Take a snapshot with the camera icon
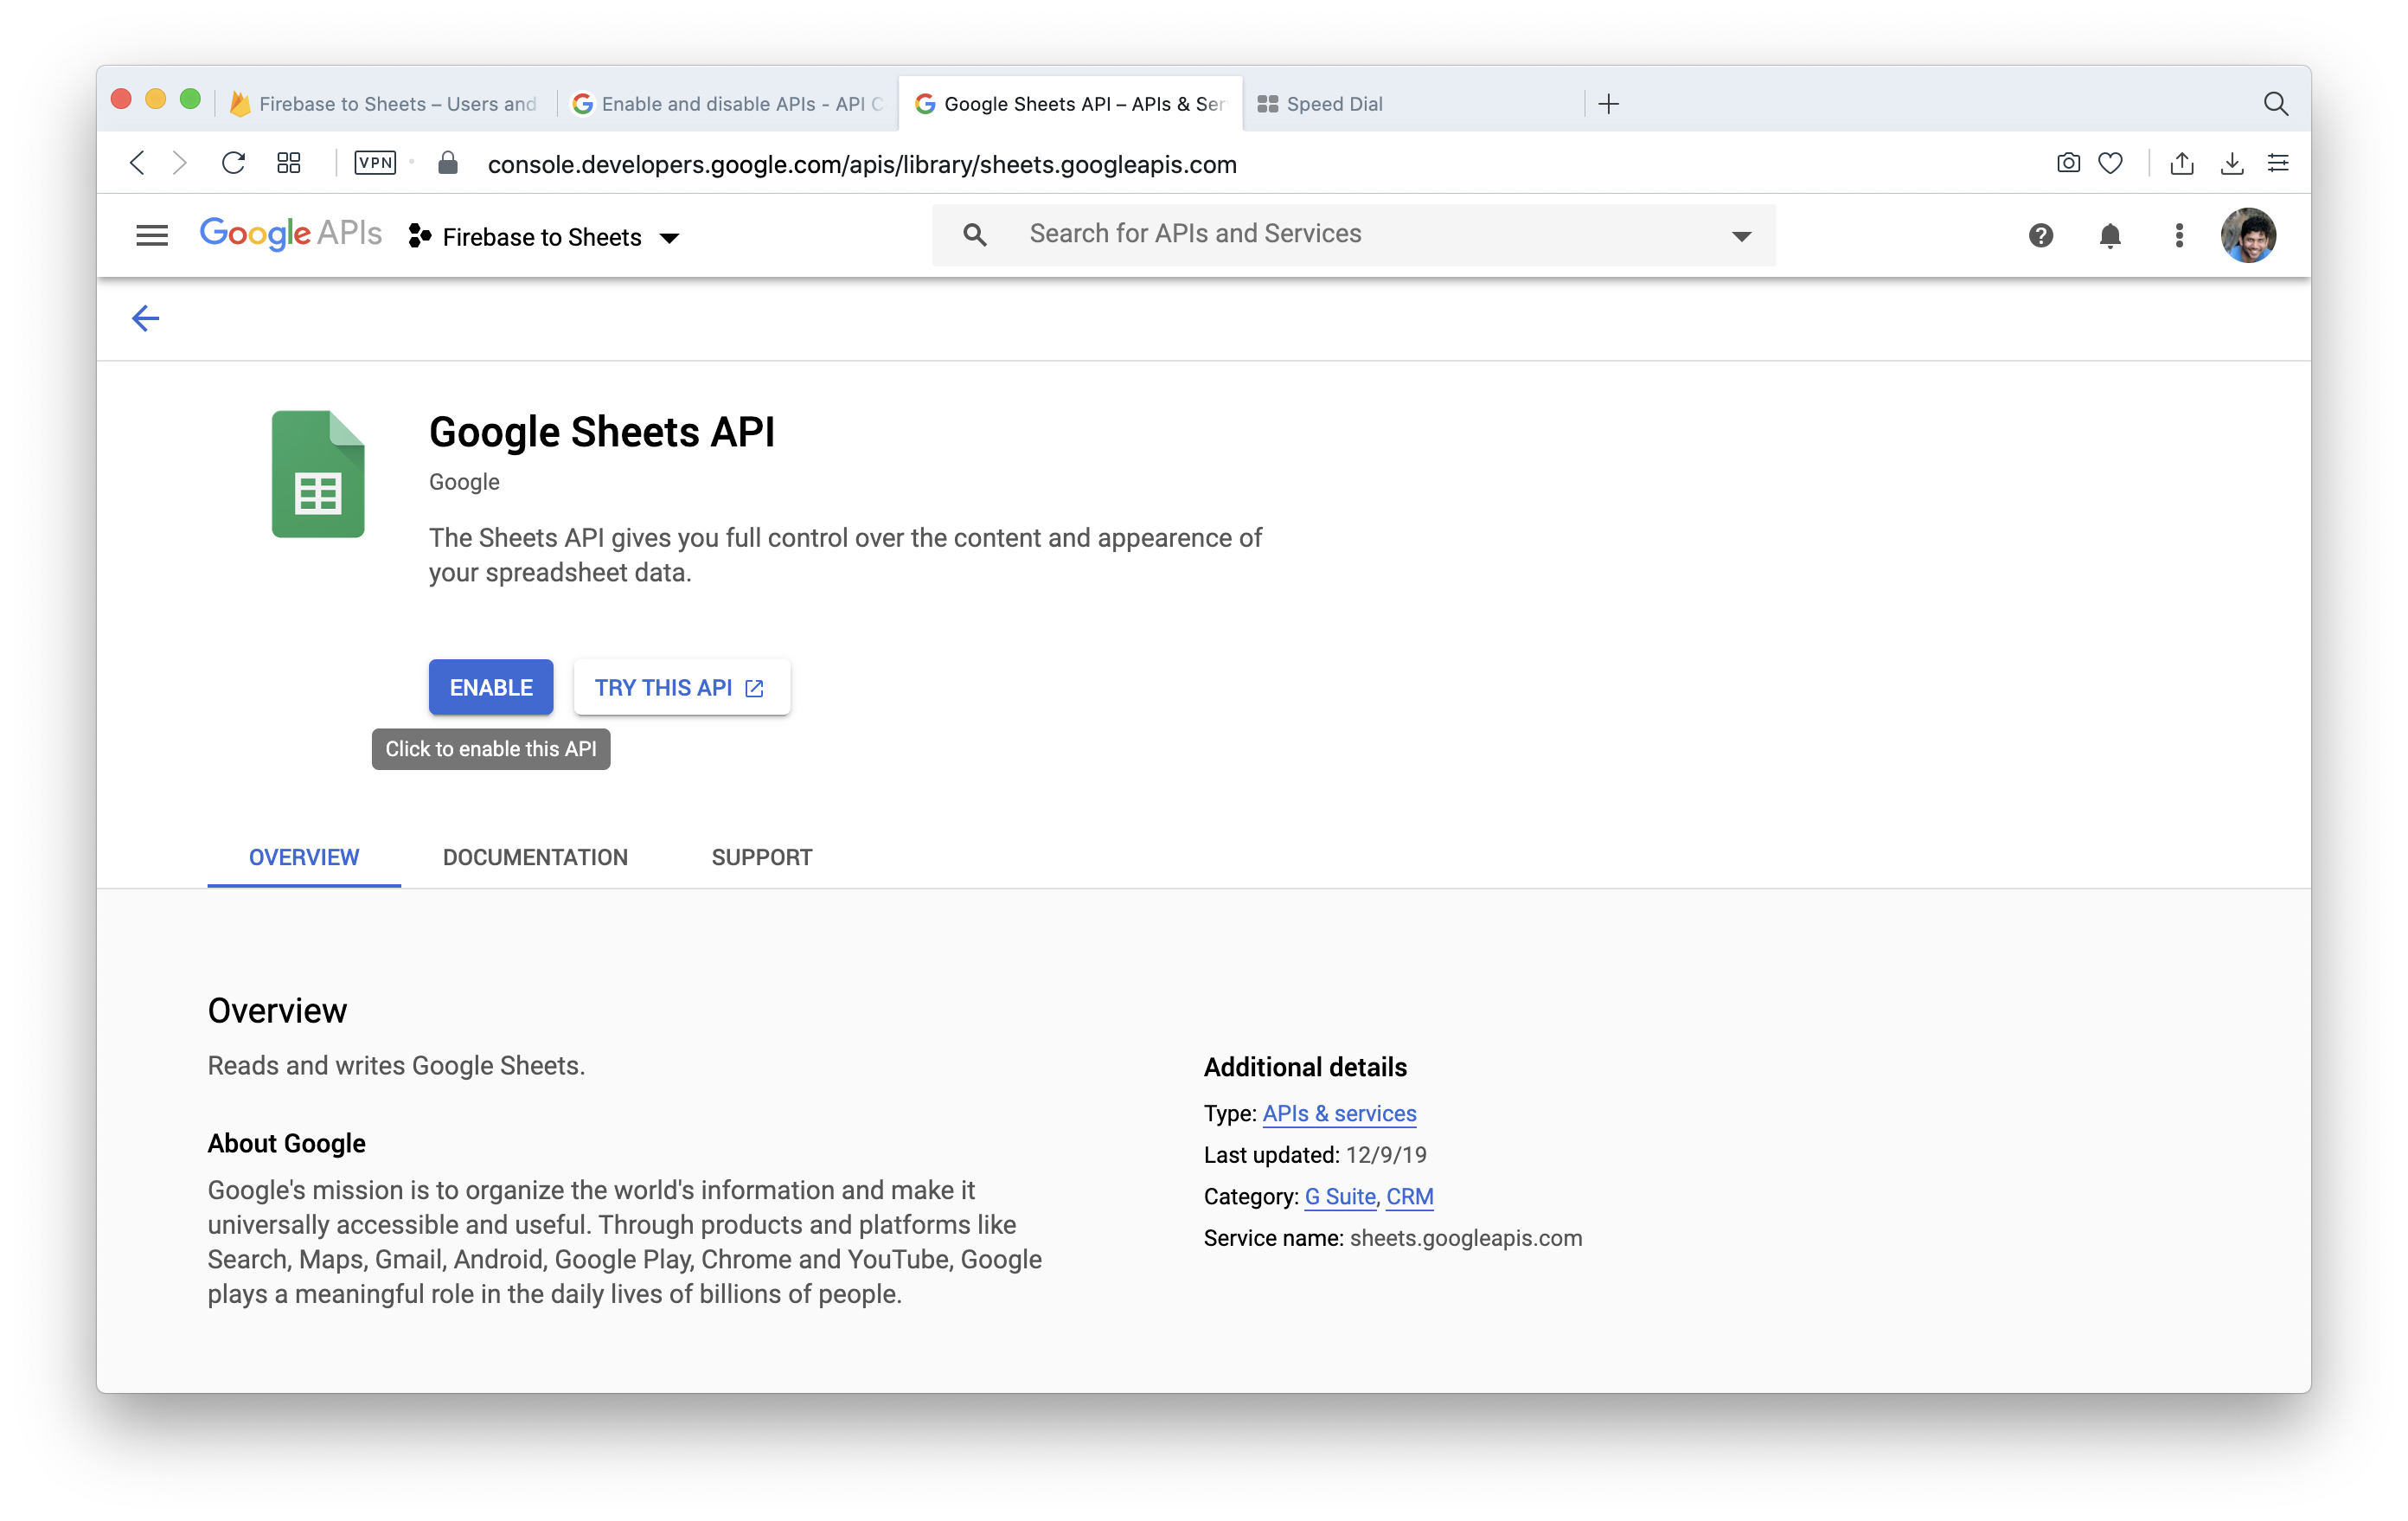The width and height of the screenshot is (2408, 1521). [x=2068, y=163]
